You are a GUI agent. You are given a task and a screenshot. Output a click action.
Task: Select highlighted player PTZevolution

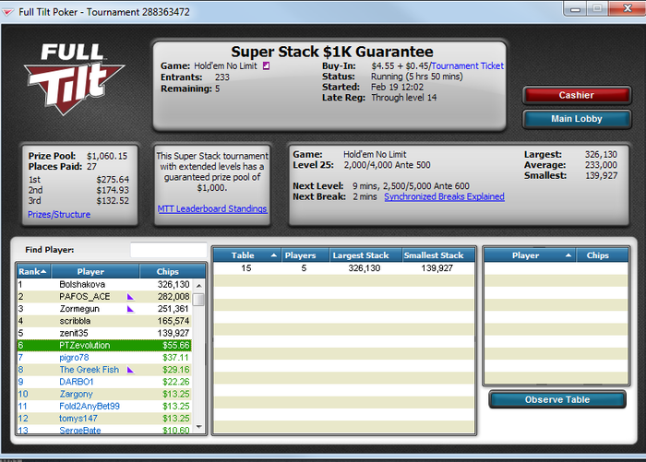click(x=104, y=345)
